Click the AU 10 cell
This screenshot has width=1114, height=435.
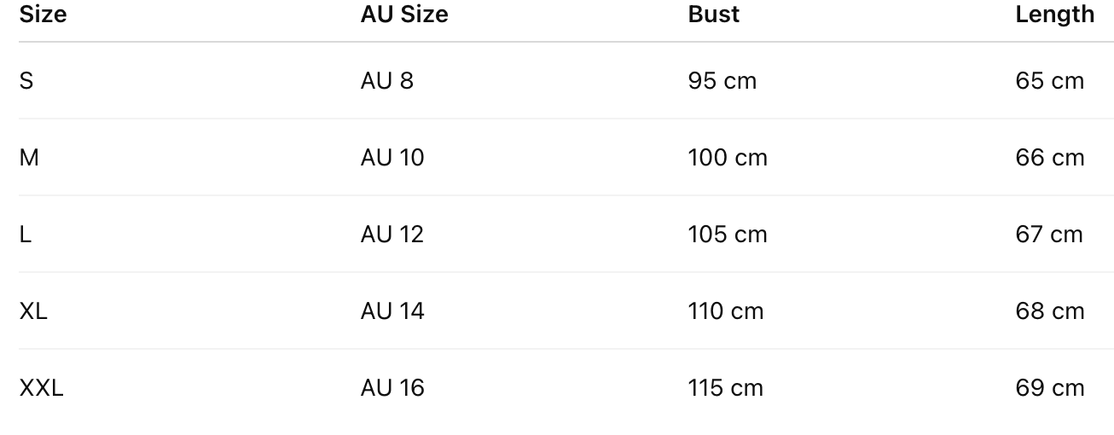click(x=392, y=158)
